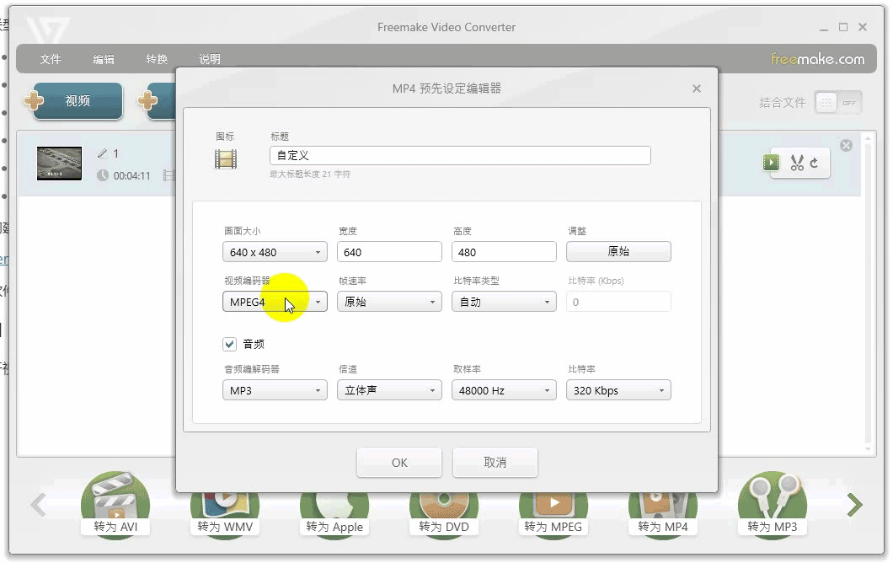Close the MP4 preset editor dialog
Image resolution: width=893 pixels, height=563 pixels.
tap(696, 88)
